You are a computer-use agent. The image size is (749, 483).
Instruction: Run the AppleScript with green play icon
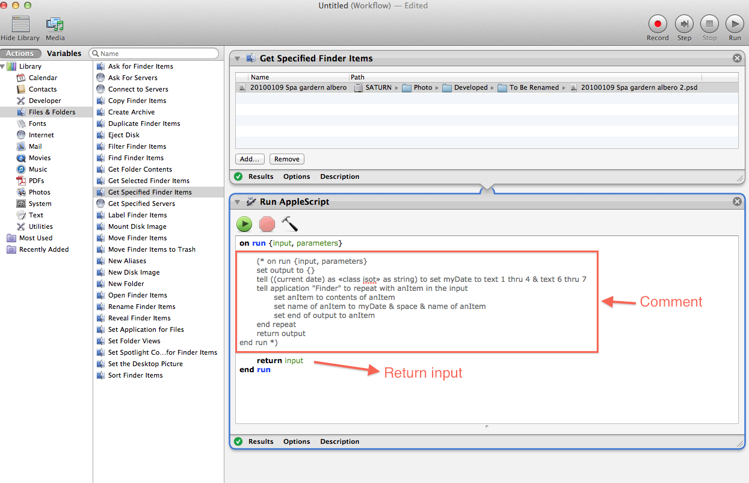click(244, 225)
